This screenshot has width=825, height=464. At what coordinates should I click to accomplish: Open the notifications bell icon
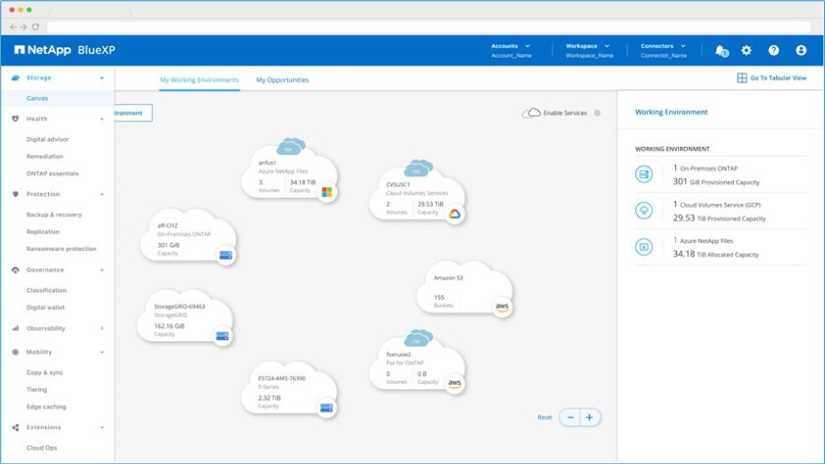point(721,51)
